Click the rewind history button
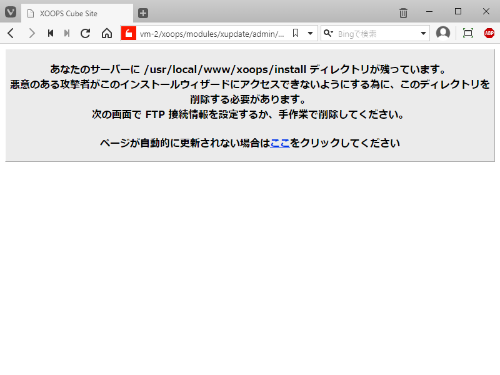 (x=51, y=33)
